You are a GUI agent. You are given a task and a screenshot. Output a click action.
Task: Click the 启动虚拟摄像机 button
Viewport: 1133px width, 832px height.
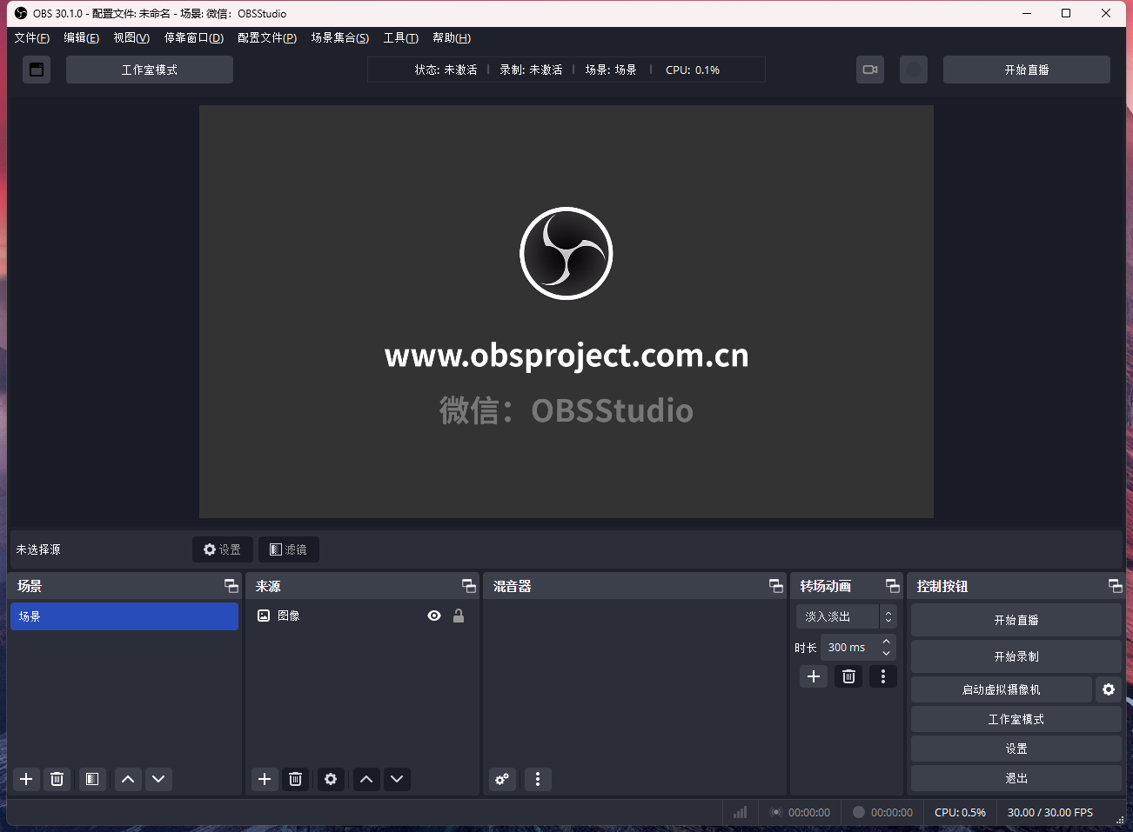pyautogui.click(x=1002, y=689)
